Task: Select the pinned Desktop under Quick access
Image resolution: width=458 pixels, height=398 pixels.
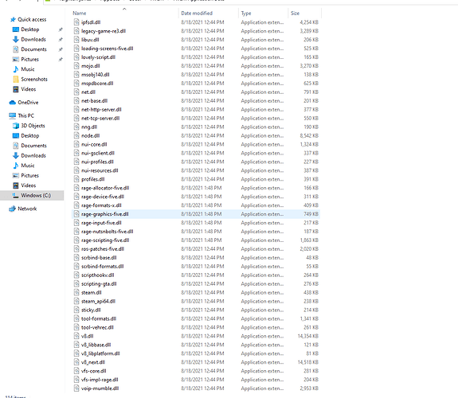Action: [x=29, y=29]
